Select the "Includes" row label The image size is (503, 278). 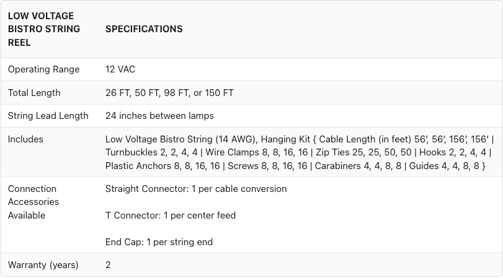[x=25, y=139]
